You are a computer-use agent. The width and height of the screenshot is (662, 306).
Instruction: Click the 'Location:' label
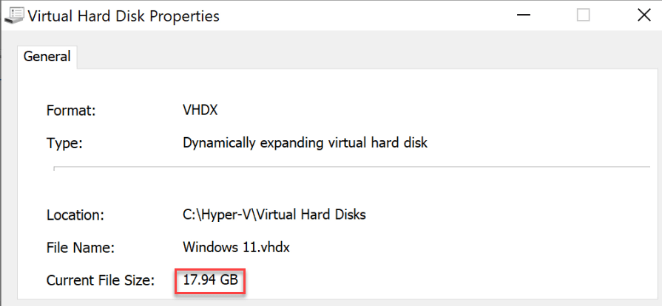pyautogui.click(x=75, y=215)
